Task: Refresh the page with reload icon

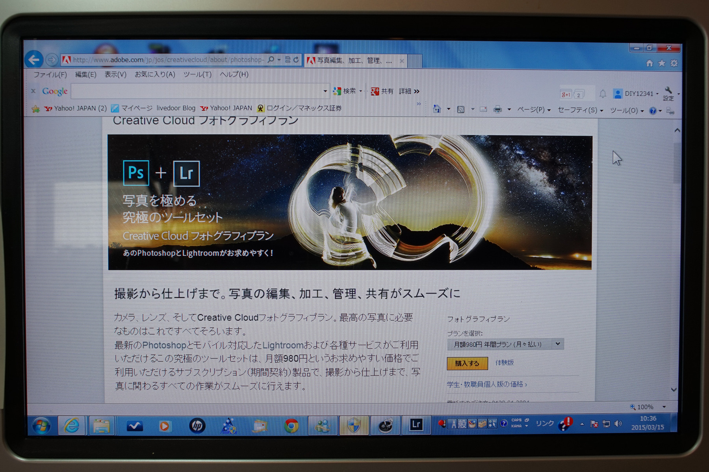Action: click(296, 60)
